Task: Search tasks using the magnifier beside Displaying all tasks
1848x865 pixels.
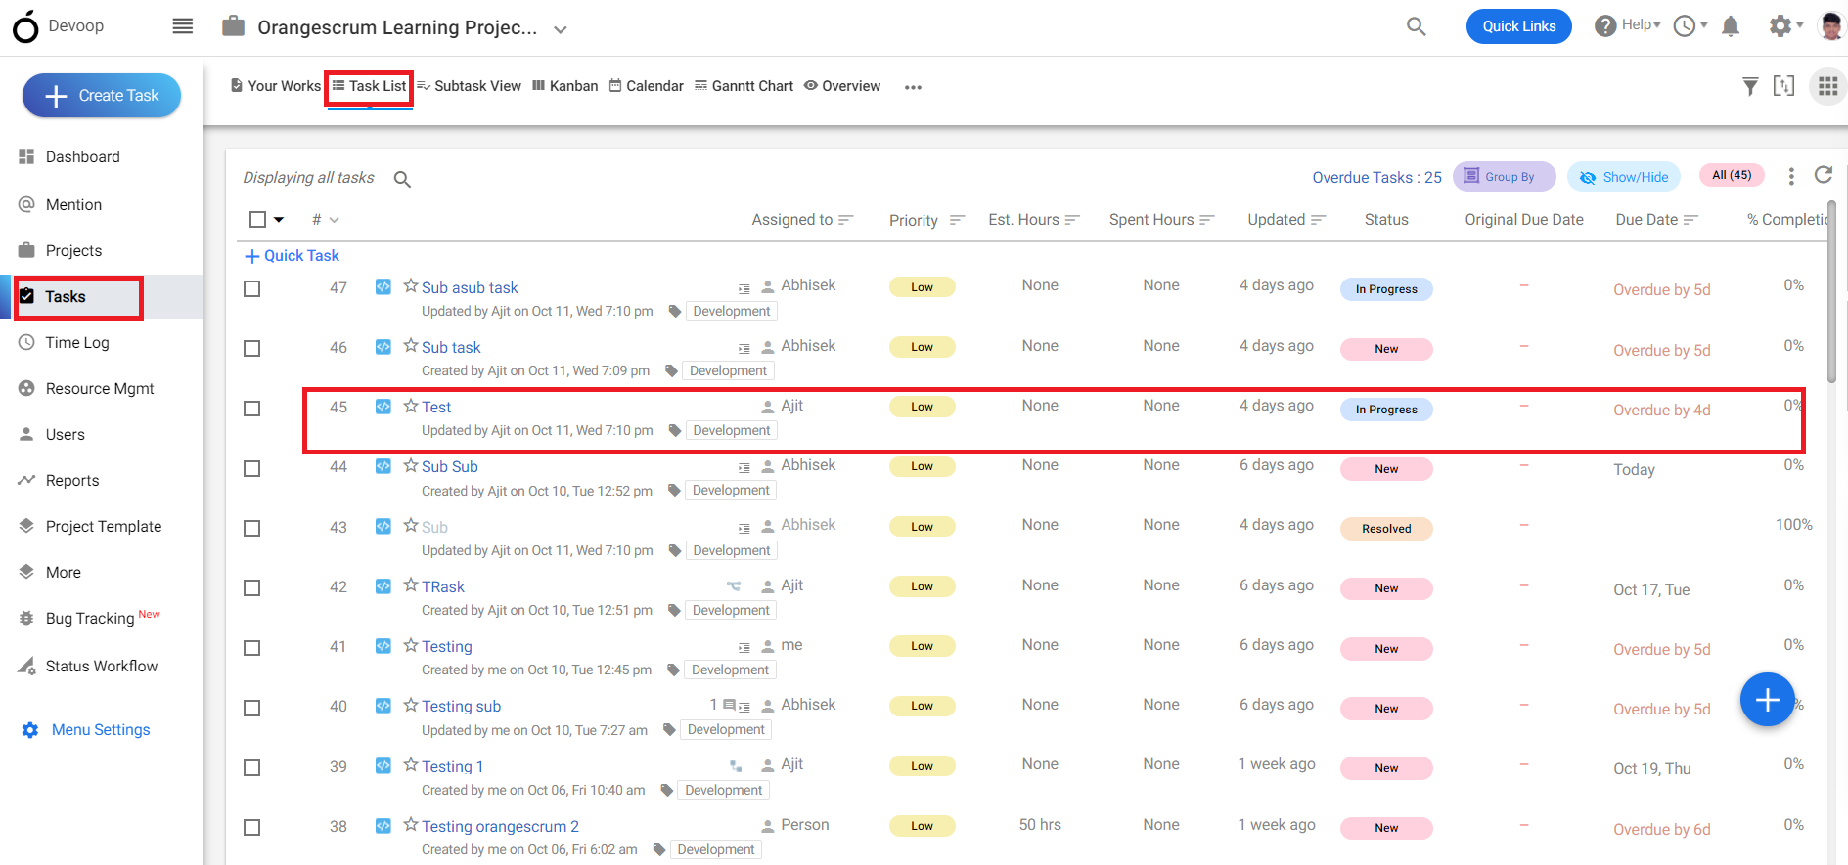Action: [x=402, y=179]
